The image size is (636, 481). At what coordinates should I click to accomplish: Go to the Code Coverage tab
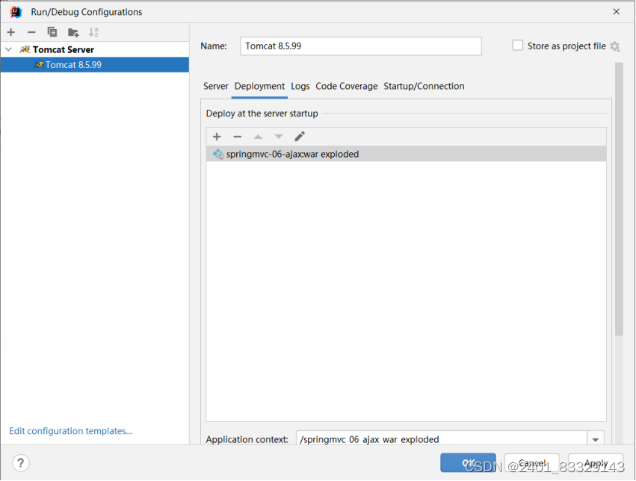[x=346, y=87]
